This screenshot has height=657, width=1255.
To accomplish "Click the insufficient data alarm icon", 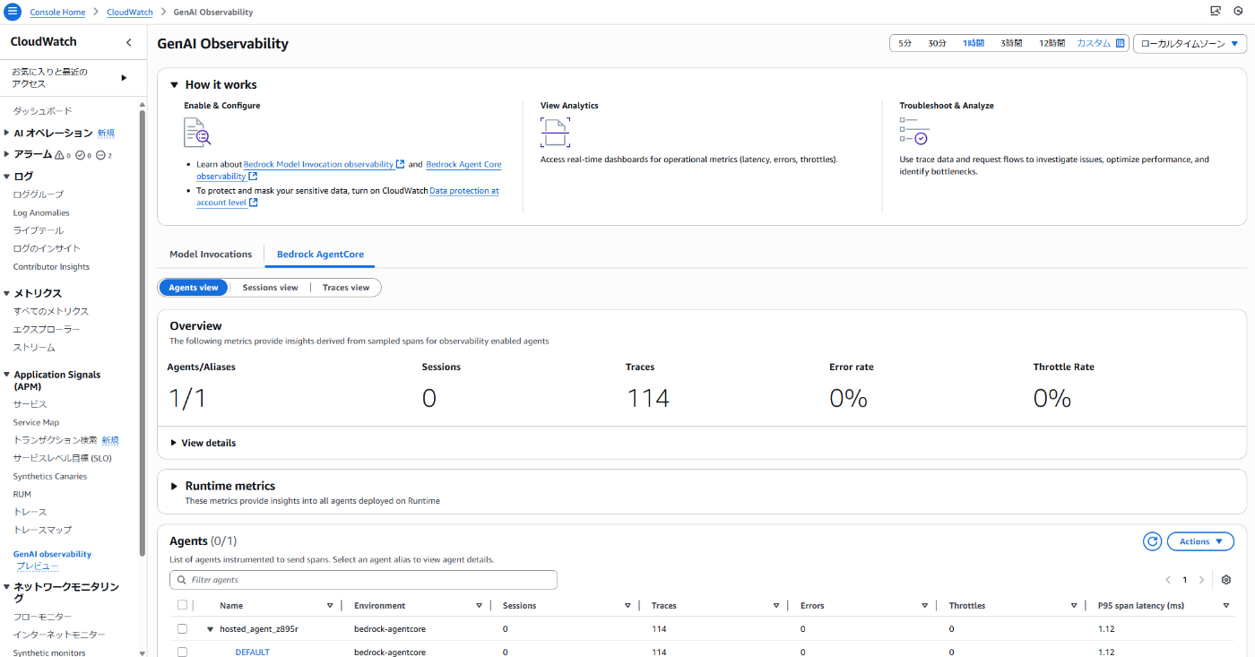I will coord(100,155).
